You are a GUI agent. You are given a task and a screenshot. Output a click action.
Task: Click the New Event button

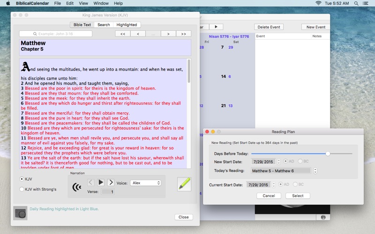[315, 27]
